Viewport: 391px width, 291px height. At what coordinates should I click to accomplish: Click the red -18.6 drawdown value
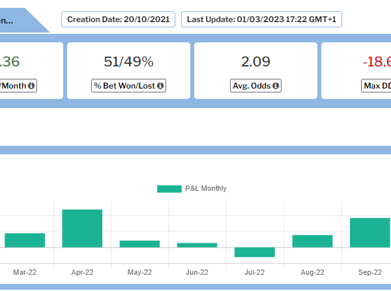coord(377,62)
